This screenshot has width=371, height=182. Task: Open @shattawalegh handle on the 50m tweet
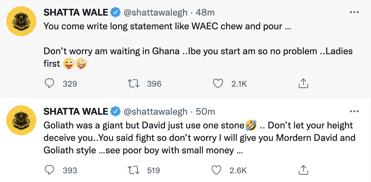coord(156,111)
